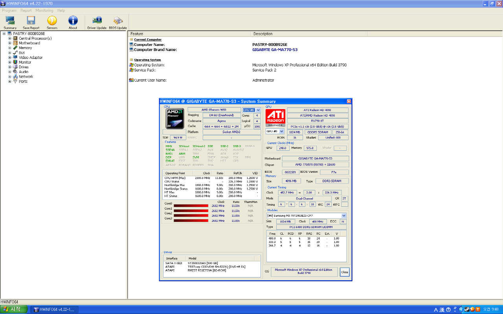Click the Core2 usage bar
The height and width of the screenshot is (314, 503).
(191, 215)
